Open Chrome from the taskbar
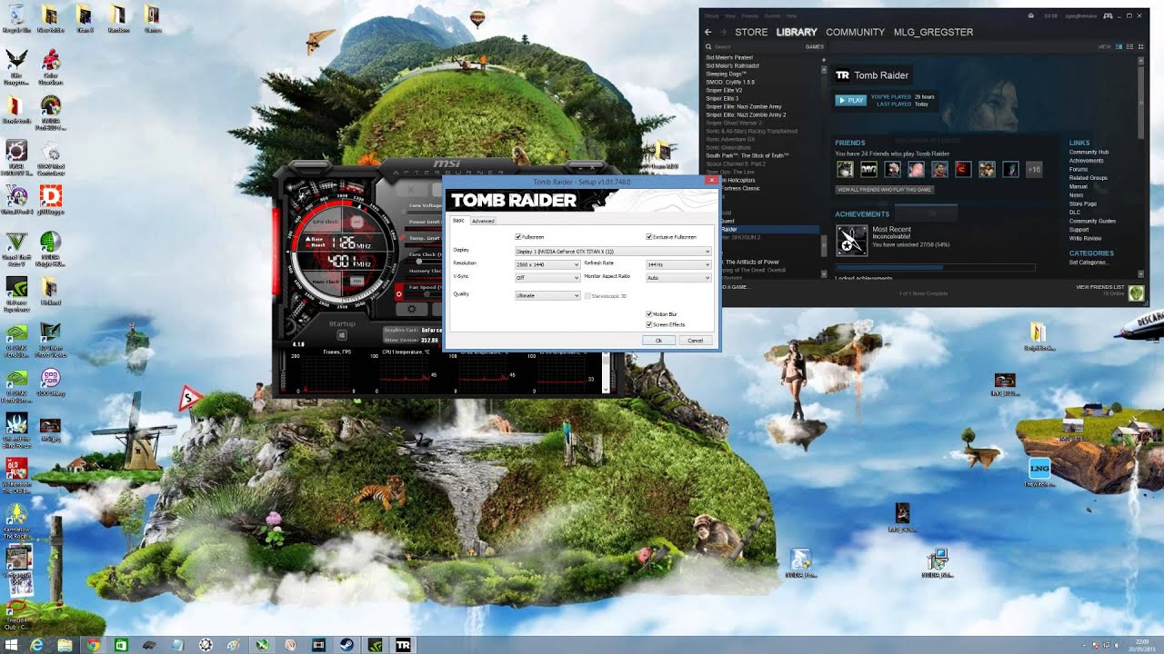This screenshot has width=1164, height=654. (92, 645)
